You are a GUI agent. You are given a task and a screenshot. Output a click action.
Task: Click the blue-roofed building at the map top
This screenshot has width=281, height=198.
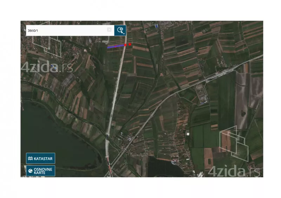156,26
